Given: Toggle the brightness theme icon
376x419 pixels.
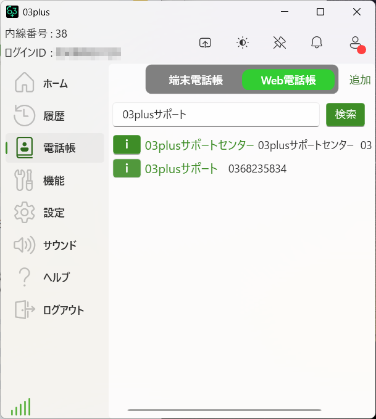Looking at the screenshot, I should (x=243, y=43).
